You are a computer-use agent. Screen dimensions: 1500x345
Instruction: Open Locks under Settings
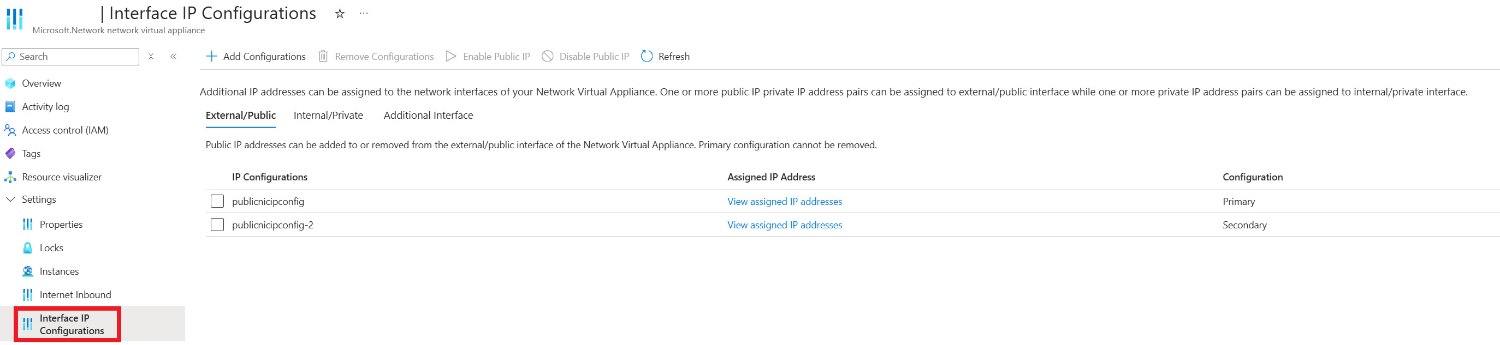tap(51, 248)
